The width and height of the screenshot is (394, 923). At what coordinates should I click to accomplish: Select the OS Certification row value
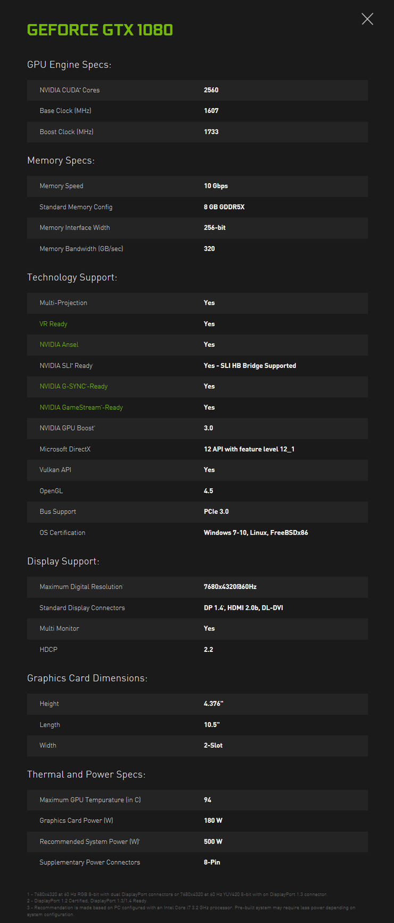[x=256, y=533]
